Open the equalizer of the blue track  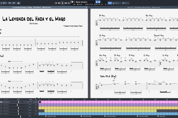(36, 114)
